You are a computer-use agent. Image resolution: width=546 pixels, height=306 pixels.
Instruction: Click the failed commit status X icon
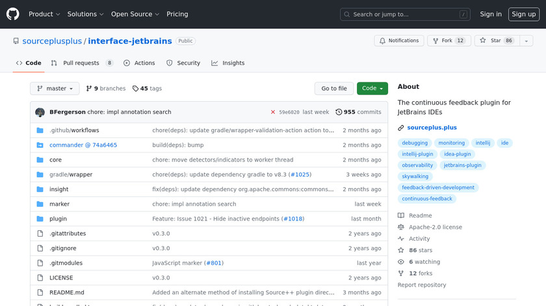273,112
